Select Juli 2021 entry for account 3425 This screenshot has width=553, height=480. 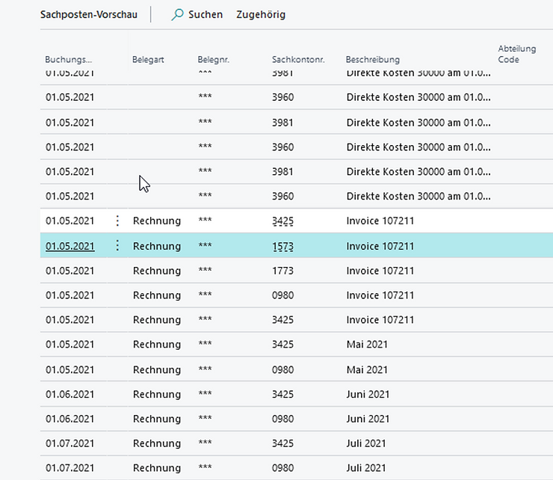coord(366,443)
